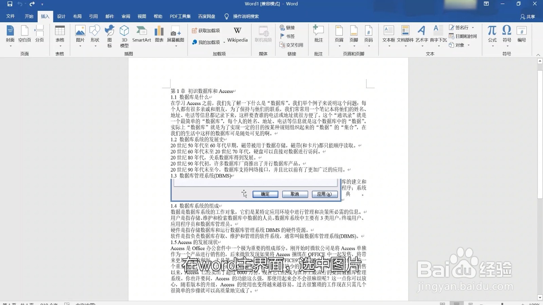Click the Number (编号) icon
The width and height of the screenshot is (543, 305).
tap(522, 34)
